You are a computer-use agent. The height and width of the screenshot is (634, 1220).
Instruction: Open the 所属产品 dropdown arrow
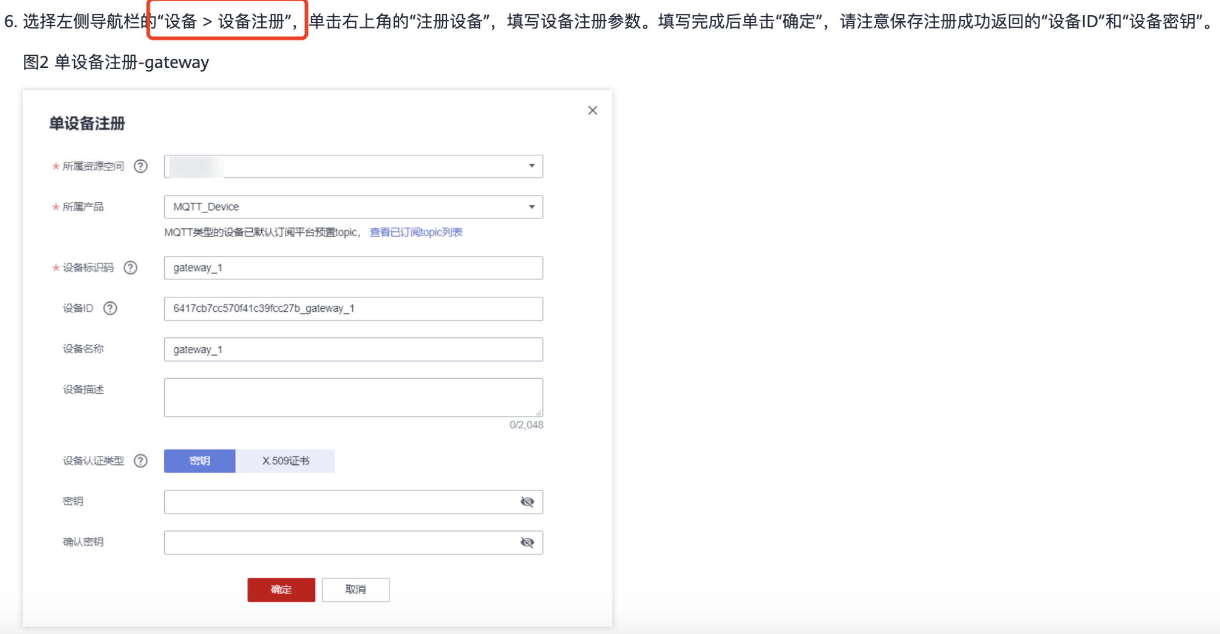(532, 207)
